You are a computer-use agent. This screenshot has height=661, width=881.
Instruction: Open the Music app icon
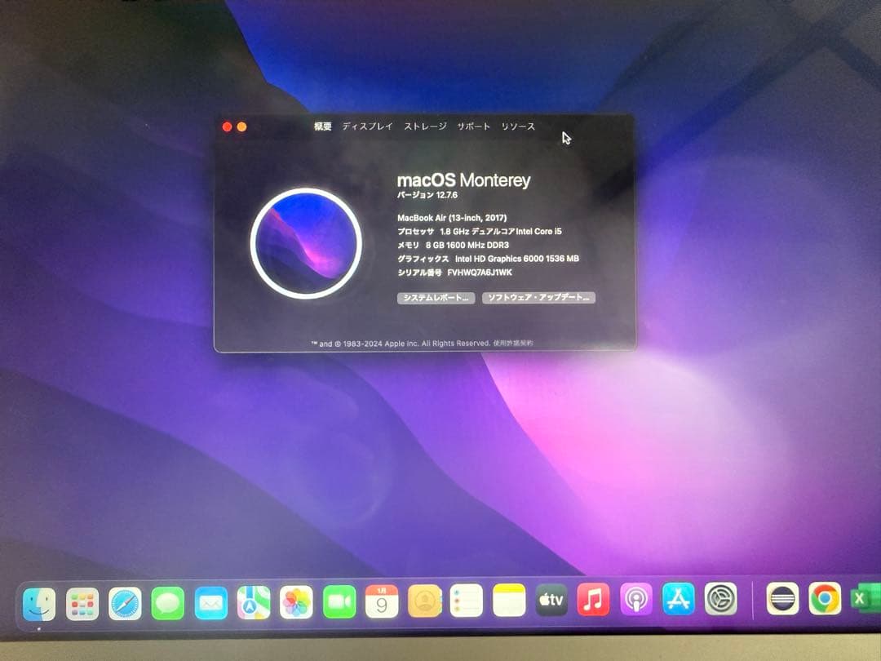click(593, 600)
